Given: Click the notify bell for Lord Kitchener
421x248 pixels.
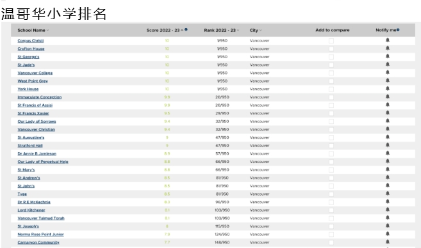Looking at the screenshot, I should coord(388,210).
